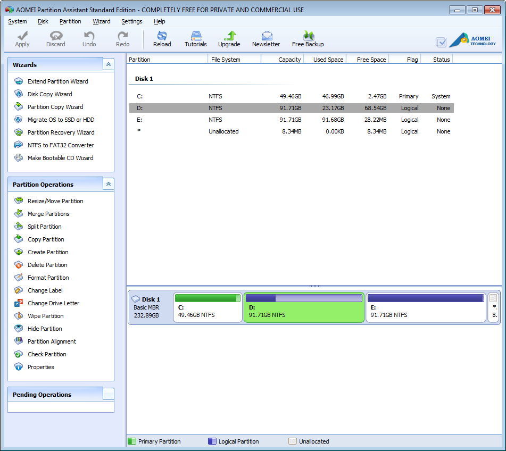Reload disks using the Reload icon
506x451 pixels.
(x=162, y=36)
